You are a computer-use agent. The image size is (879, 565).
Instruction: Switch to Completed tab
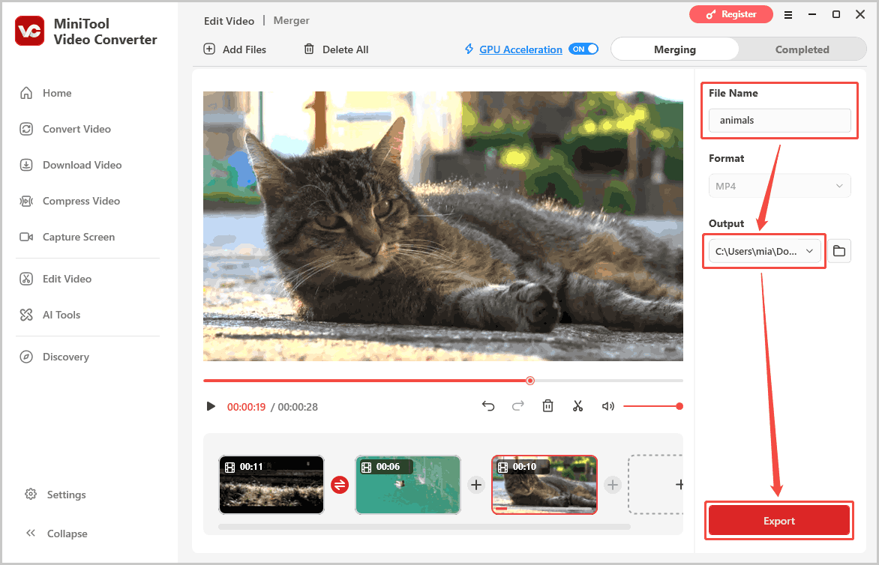click(802, 49)
